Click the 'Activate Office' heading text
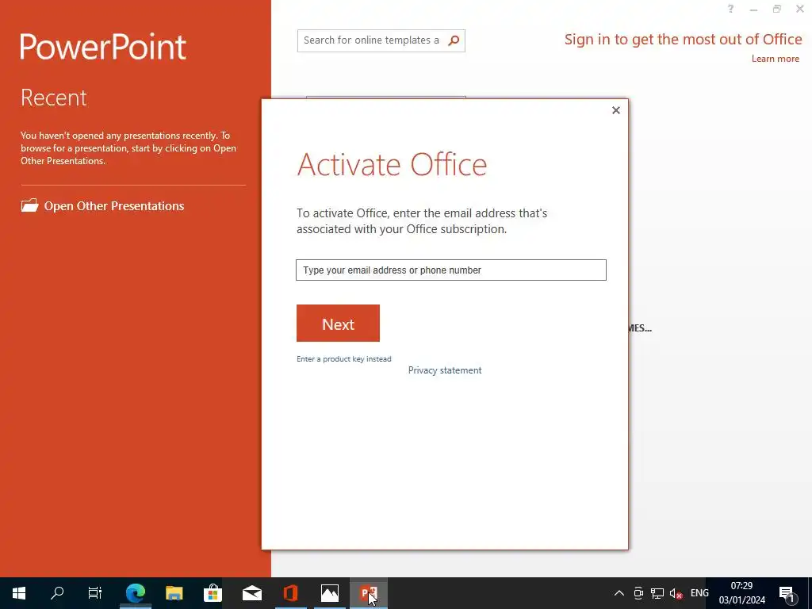This screenshot has height=609, width=812. pos(392,164)
